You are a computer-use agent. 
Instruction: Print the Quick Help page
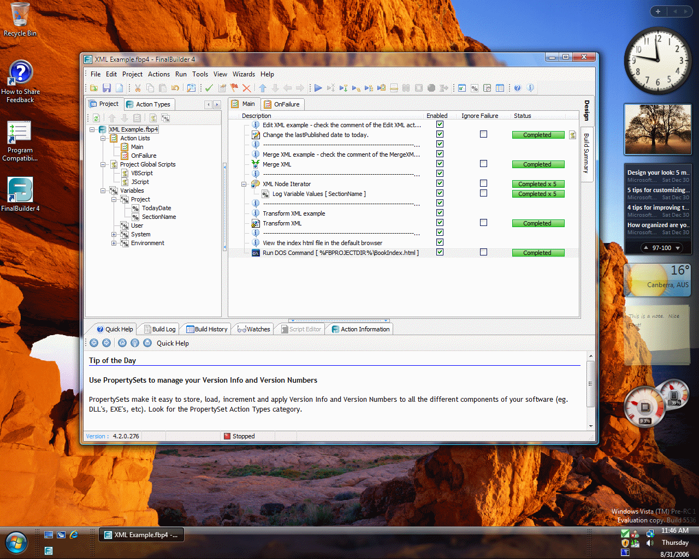click(x=147, y=343)
